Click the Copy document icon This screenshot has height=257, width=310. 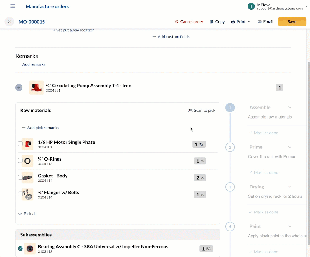click(212, 21)
